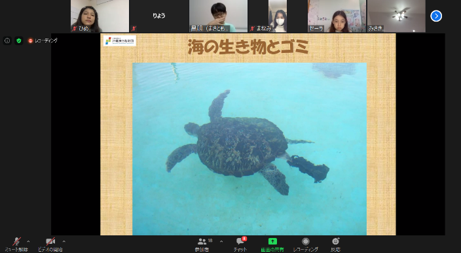Show next participants with blue arrow
Screen dimensions: 461x253
click(436, 16)
